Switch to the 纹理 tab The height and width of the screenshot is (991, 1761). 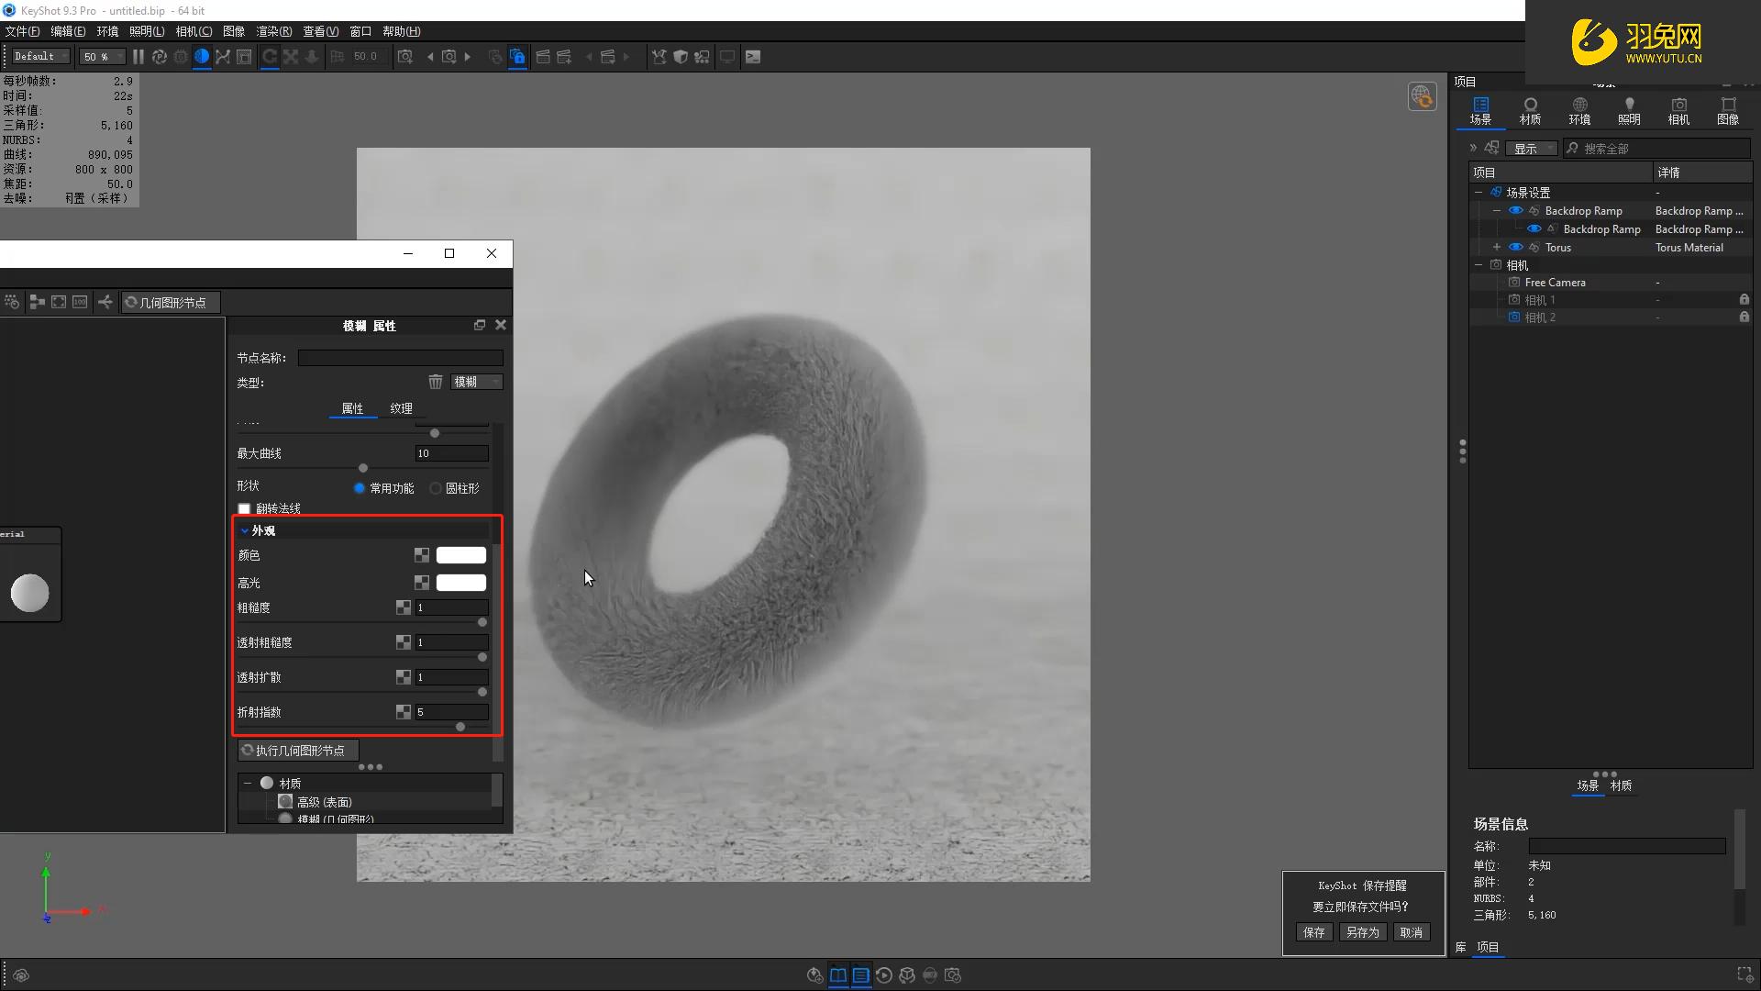[x=401, y=408]
